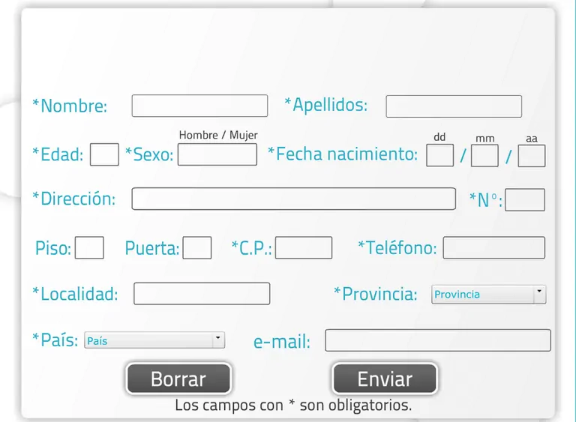This screenshot has width=576, height=422.
Task: Open the Provincia dropdown
Action: point(488,295)
